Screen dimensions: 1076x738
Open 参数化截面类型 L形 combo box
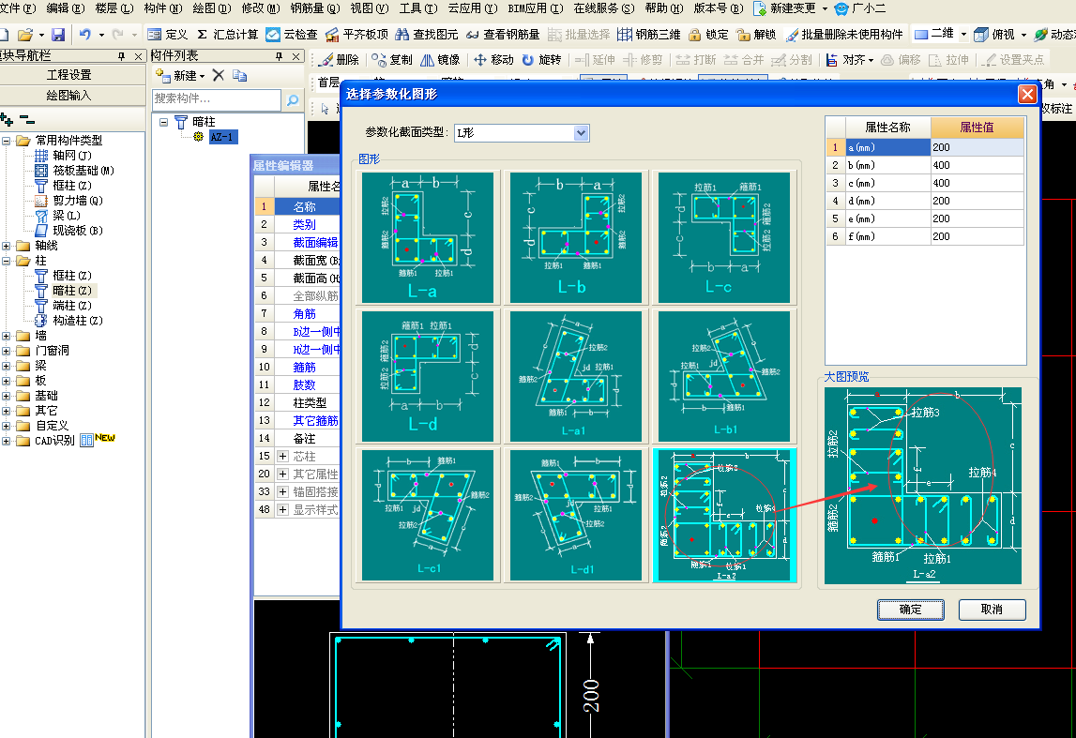pyautogui.click(x=522, y=133)
